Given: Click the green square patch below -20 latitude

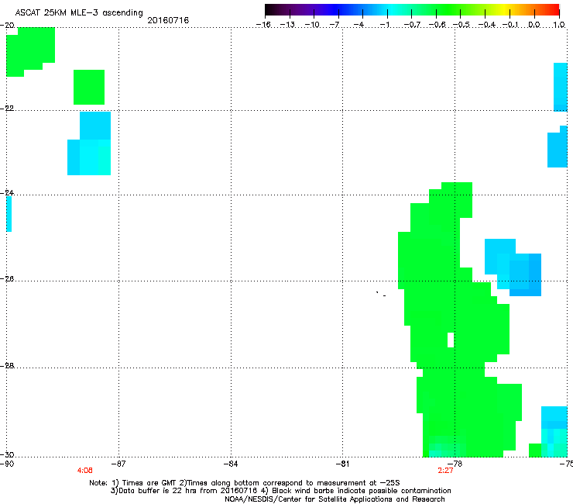Looking at the screenshot, I should [89, 87].
